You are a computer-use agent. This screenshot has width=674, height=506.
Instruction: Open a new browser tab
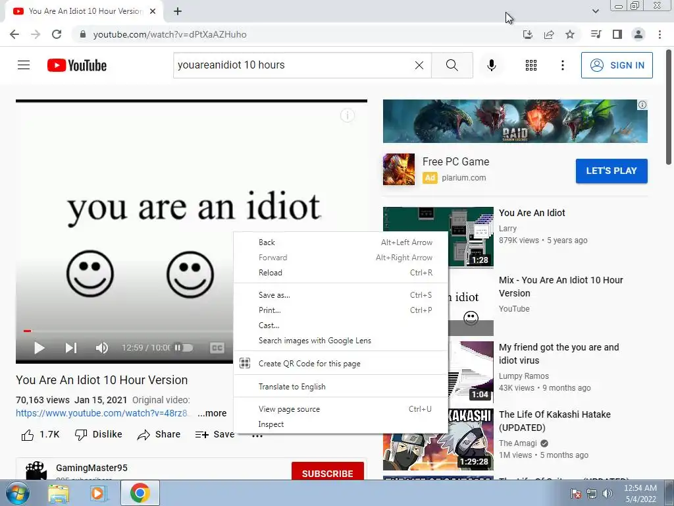(178, 11)
